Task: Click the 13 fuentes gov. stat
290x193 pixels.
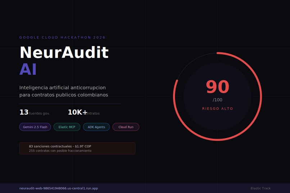Action: click(35, 112)
